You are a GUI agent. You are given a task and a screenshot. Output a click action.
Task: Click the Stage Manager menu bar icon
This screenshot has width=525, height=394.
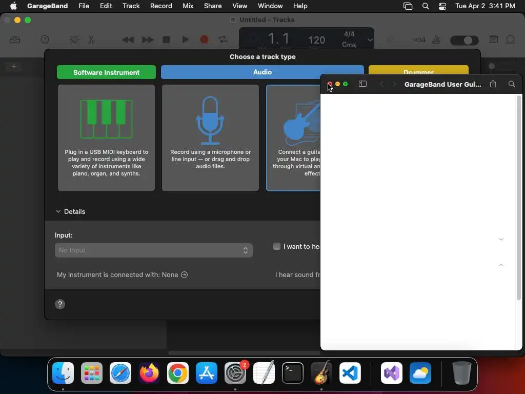(408, 6)
